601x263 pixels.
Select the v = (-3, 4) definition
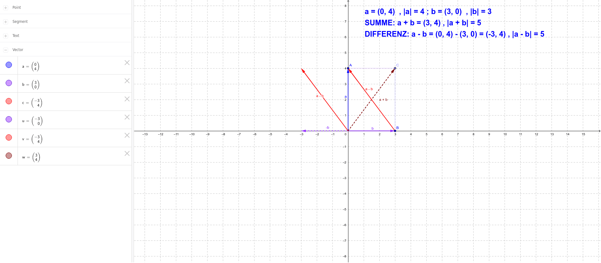[x=32, y=139]
